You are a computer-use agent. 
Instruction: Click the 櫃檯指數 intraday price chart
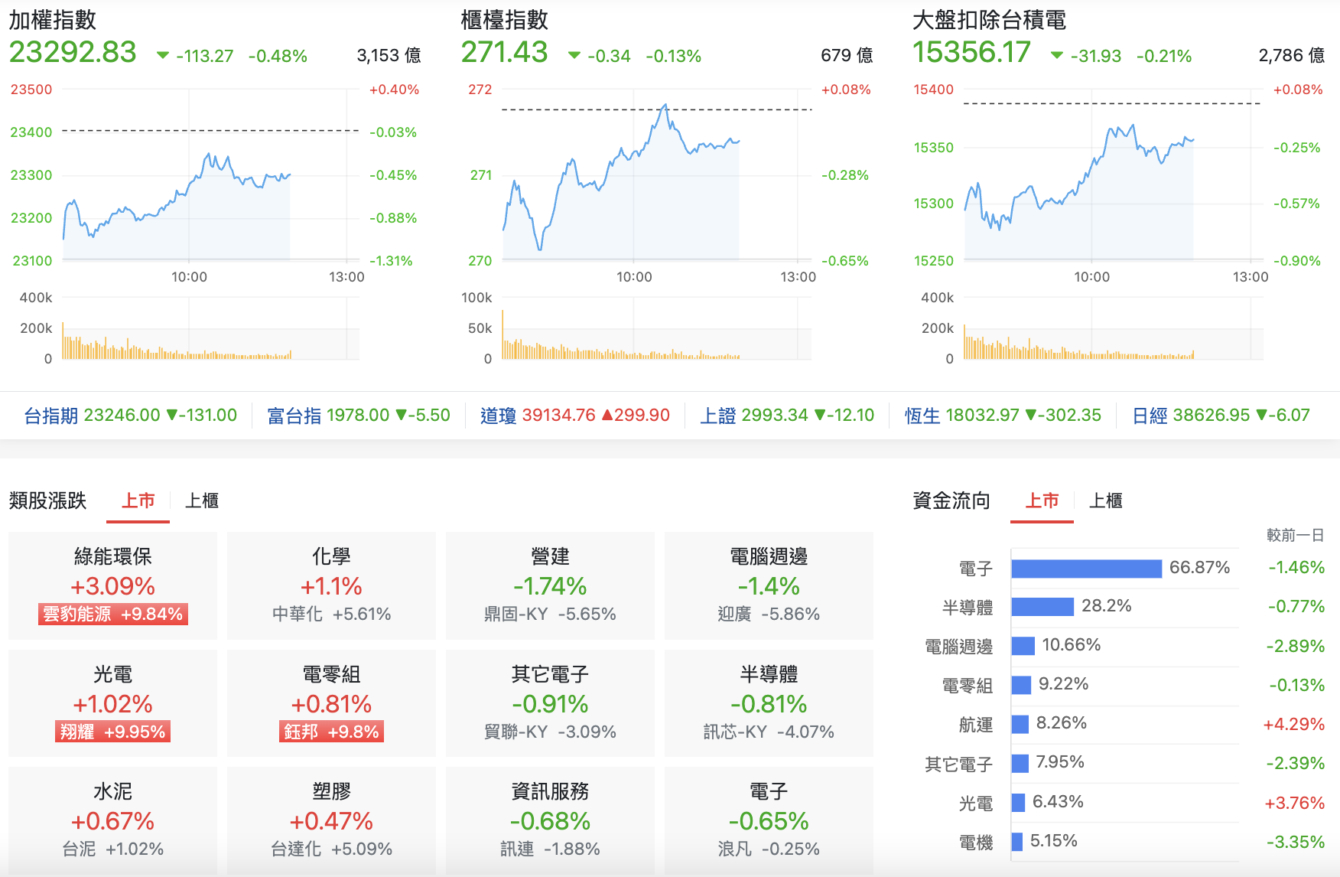pos(656,175)
